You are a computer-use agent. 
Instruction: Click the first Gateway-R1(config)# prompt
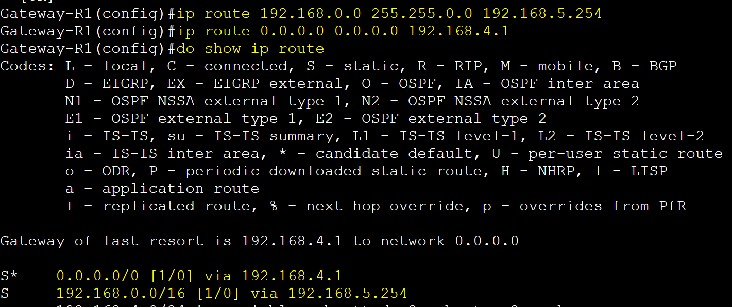point(88,14)
